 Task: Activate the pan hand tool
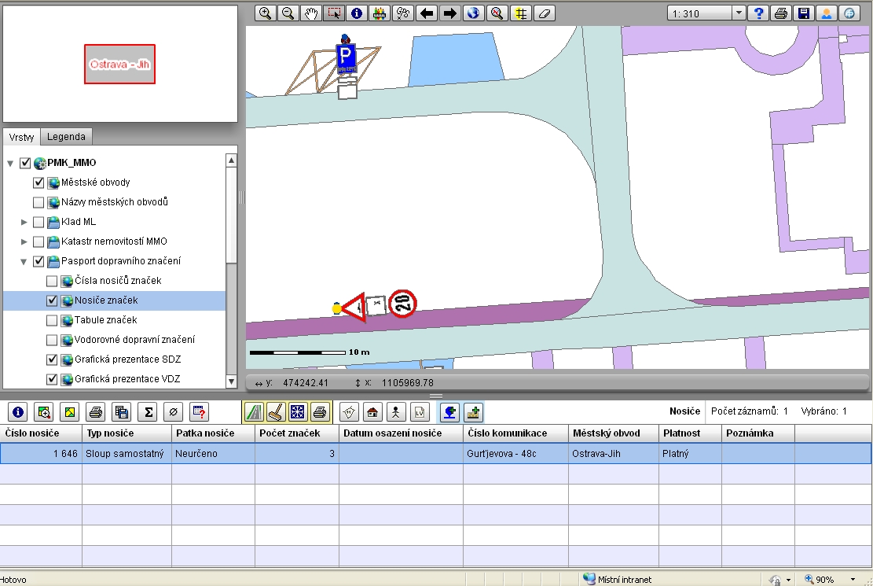[310, 13]
